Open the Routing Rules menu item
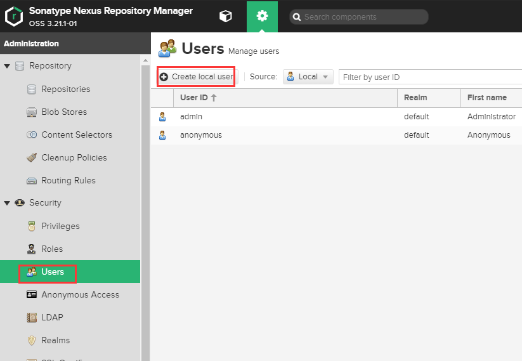Image resolution: width=522 pixels, height=361 pixels. pos(70,180)
